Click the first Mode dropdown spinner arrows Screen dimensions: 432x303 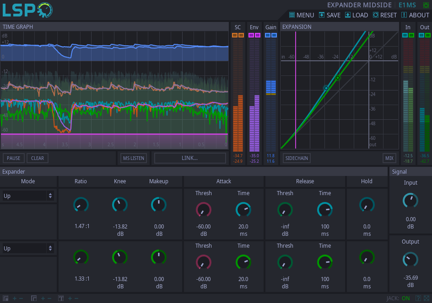[50, 196]
